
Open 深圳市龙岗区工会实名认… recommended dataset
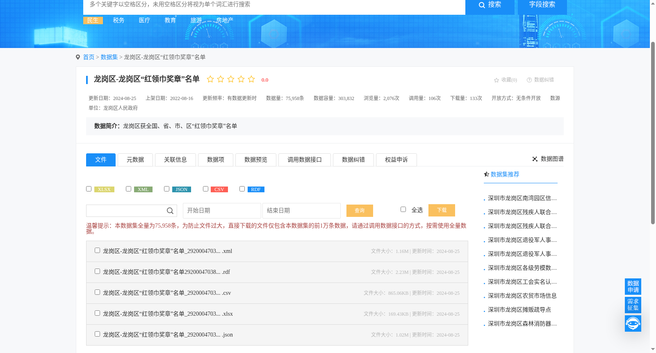click(522, 282)
